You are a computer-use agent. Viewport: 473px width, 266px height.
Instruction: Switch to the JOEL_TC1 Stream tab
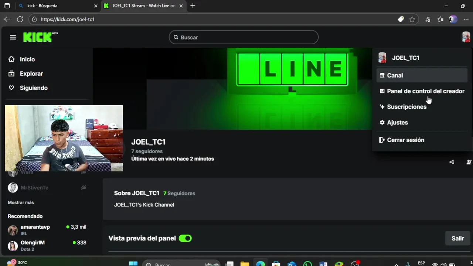[143, 6]
